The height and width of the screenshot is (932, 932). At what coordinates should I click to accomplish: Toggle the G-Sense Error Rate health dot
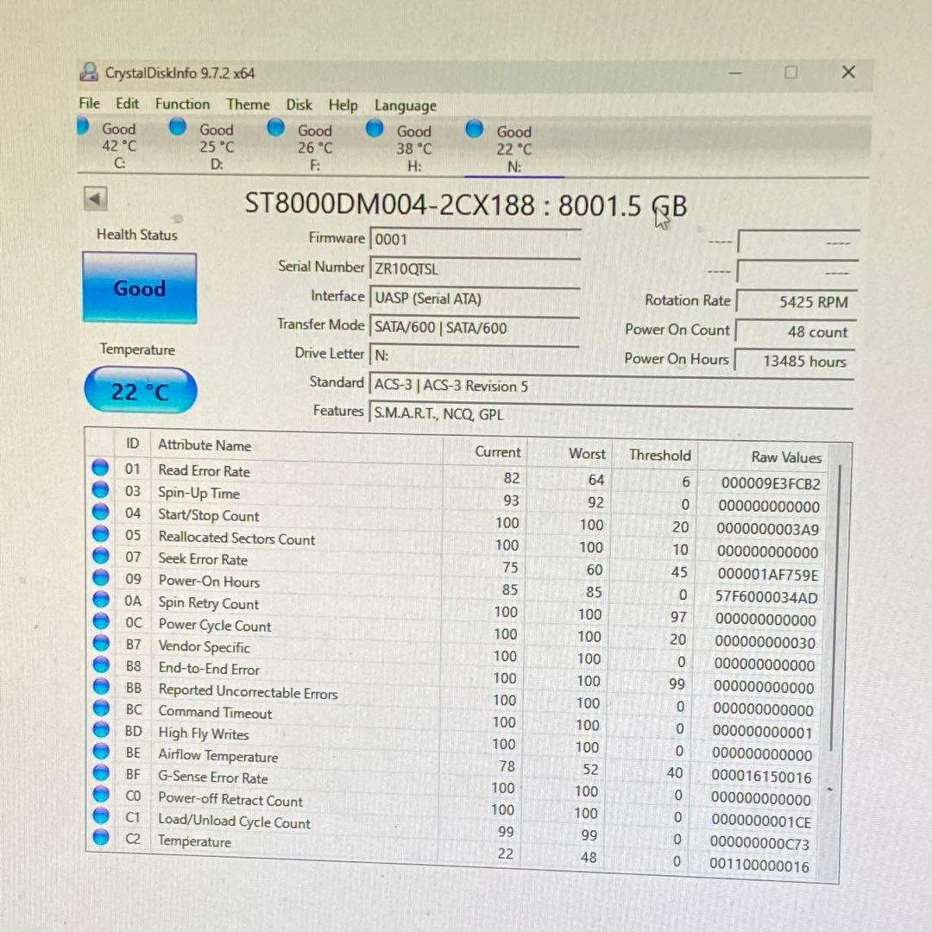click(x=100, y=772)
